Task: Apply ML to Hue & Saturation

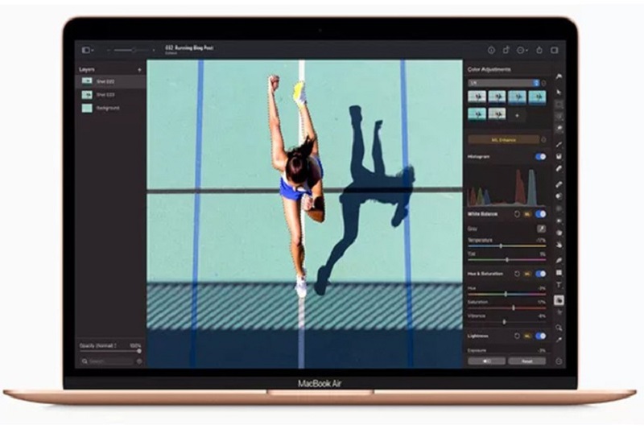Action: (x=527, y=274)
